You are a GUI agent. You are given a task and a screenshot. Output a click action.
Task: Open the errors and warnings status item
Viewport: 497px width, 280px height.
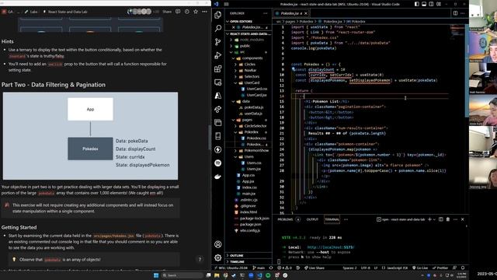(285, 268)
